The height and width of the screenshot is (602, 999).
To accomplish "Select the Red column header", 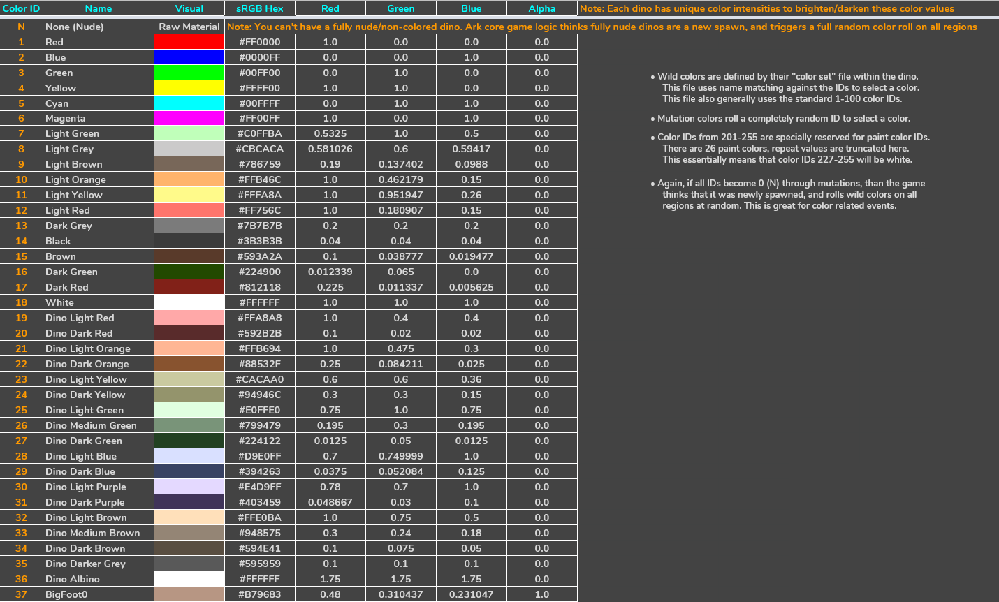I will click(x=330, y=8).
